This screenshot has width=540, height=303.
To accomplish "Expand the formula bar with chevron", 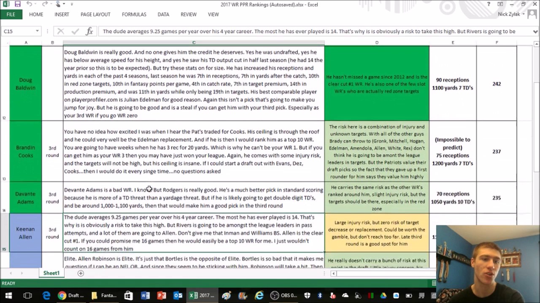I will 535,31.
